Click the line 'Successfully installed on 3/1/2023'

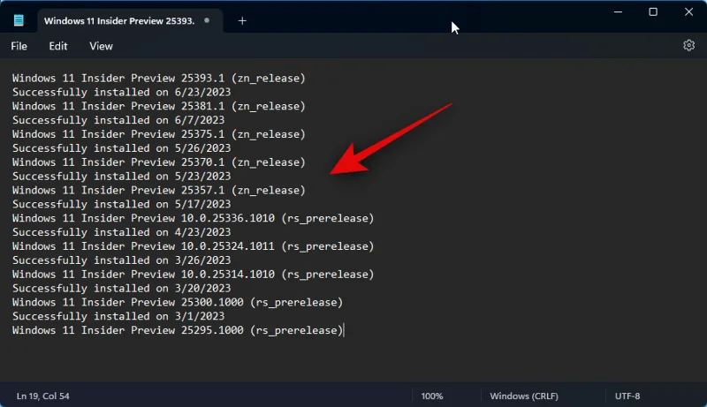pyautogui.click(x=118, y=316)
